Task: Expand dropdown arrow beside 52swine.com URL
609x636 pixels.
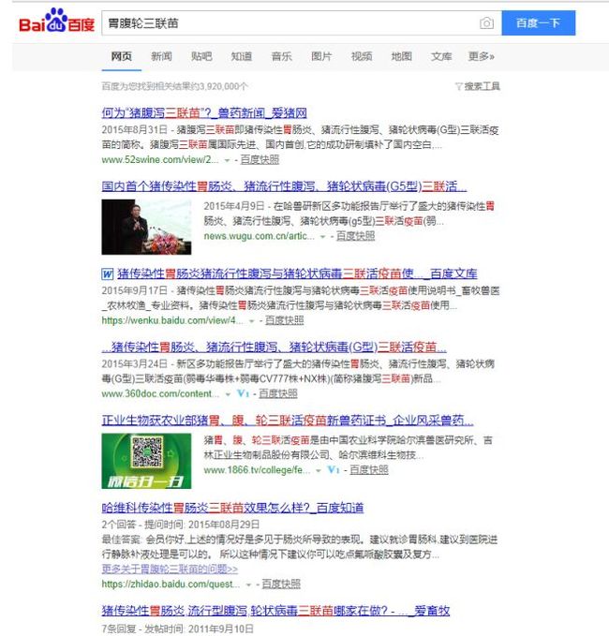Action: (228, 160)
